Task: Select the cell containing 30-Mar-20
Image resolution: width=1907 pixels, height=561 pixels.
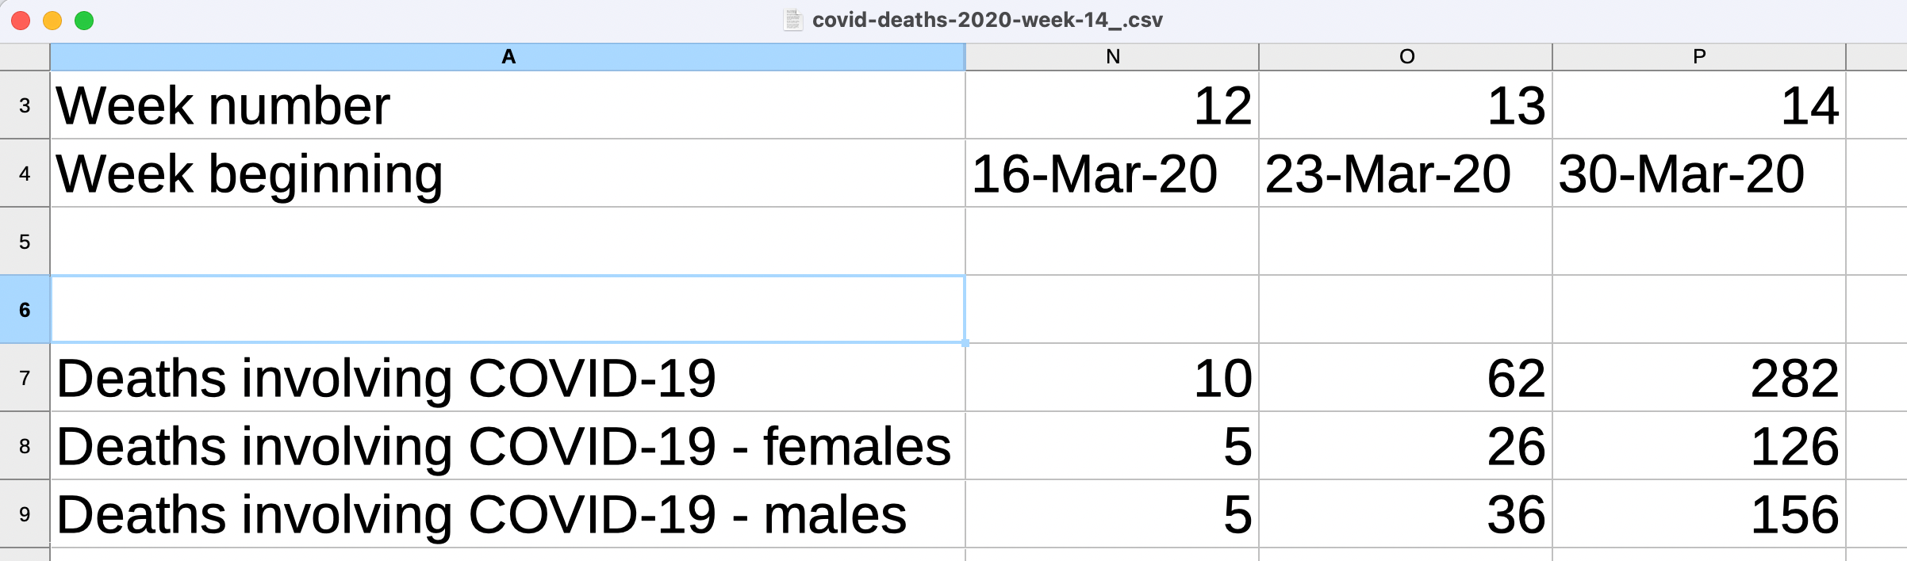Action: (1699, 174)
